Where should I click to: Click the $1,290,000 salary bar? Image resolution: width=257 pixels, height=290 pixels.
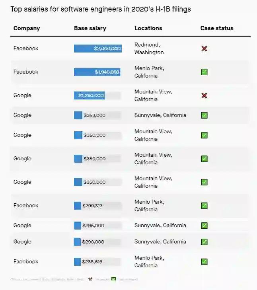(x=89, y=95)
